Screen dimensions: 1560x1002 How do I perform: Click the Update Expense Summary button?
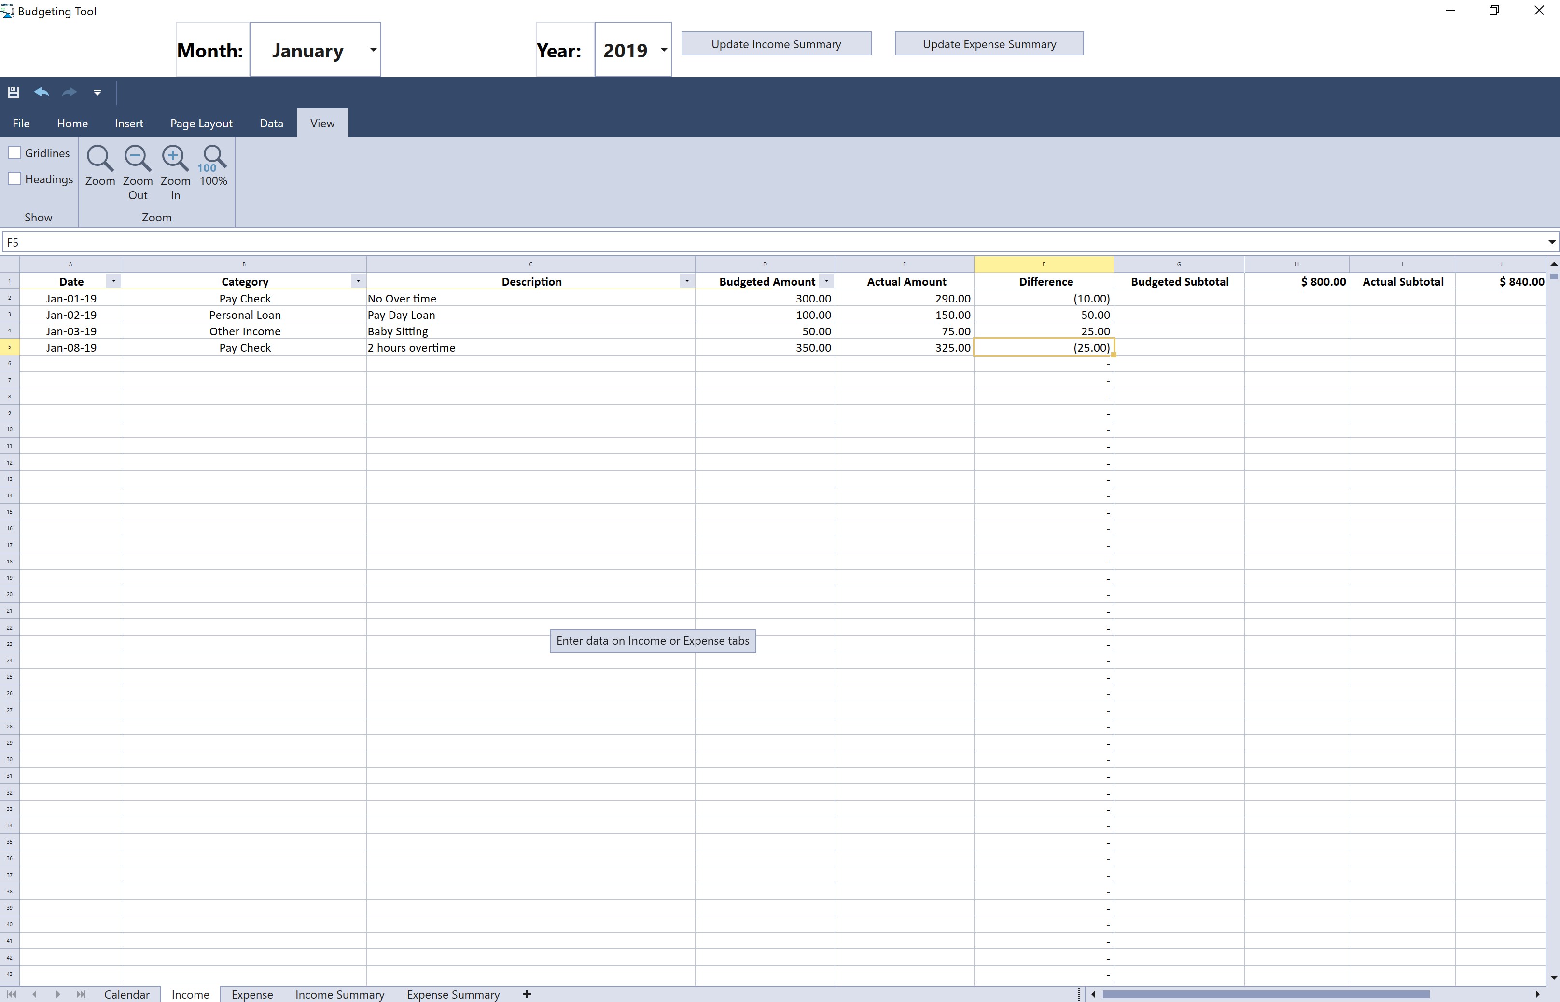click(989, 44)
